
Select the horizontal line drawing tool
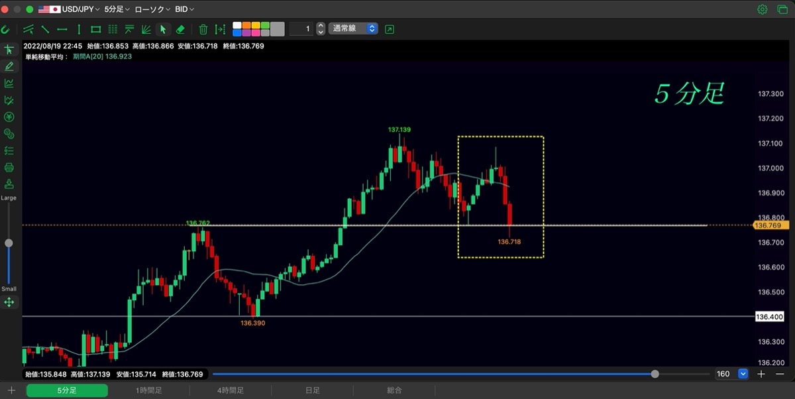click(x=62, y=29)
